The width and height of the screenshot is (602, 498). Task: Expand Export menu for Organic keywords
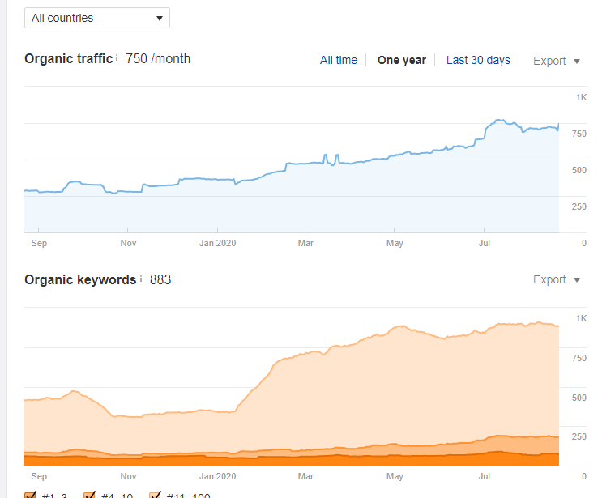557,279
